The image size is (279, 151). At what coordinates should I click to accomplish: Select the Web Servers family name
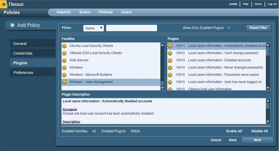coord(79,60)
